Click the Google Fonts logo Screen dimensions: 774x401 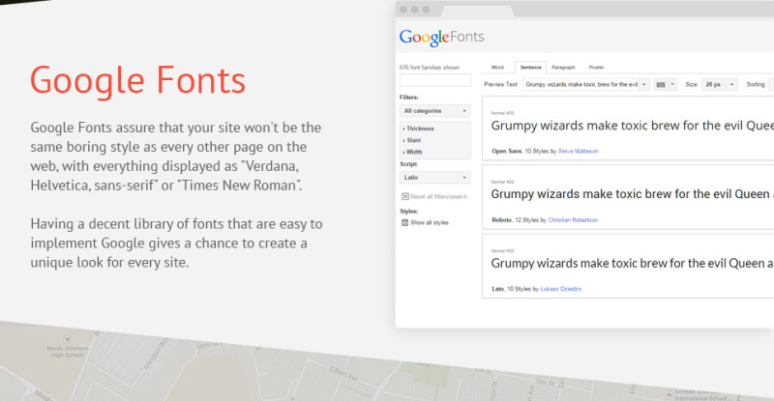442,38
